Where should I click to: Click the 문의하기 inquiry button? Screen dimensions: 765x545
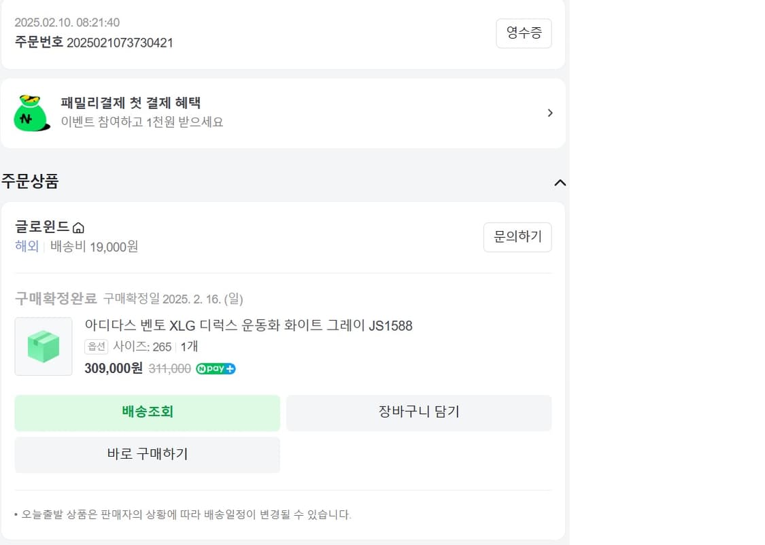[x=517, y=237]
